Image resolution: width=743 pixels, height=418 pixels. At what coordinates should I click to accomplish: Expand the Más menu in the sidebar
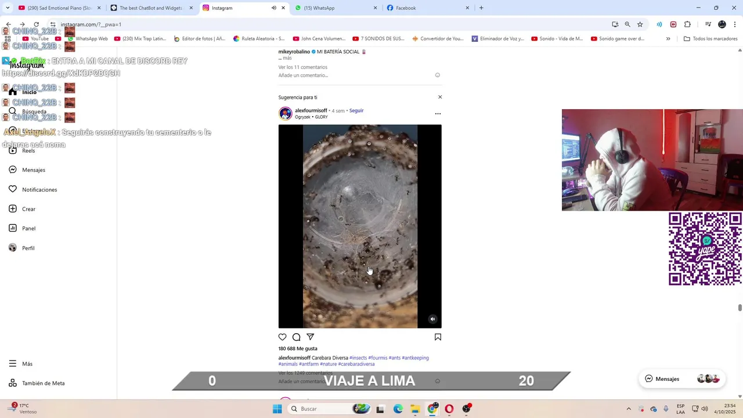click(x=27, y=364)
